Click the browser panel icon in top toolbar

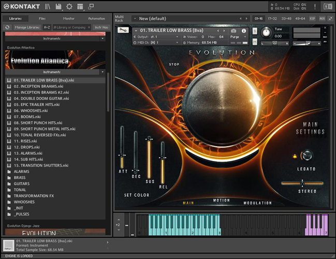click(48, 6)
